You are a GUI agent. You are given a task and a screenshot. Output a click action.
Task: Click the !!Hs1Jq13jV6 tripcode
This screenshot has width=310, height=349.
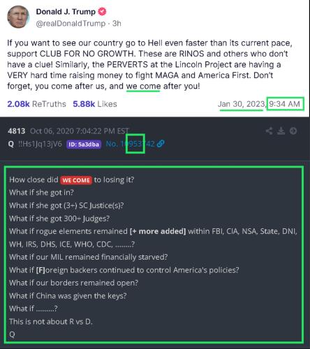click(40, 144)
